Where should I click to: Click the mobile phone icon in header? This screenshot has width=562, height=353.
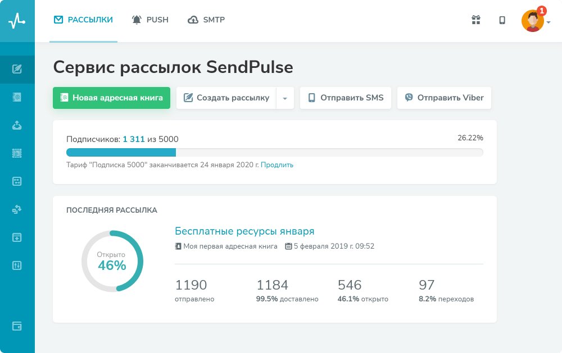point(502,20)
